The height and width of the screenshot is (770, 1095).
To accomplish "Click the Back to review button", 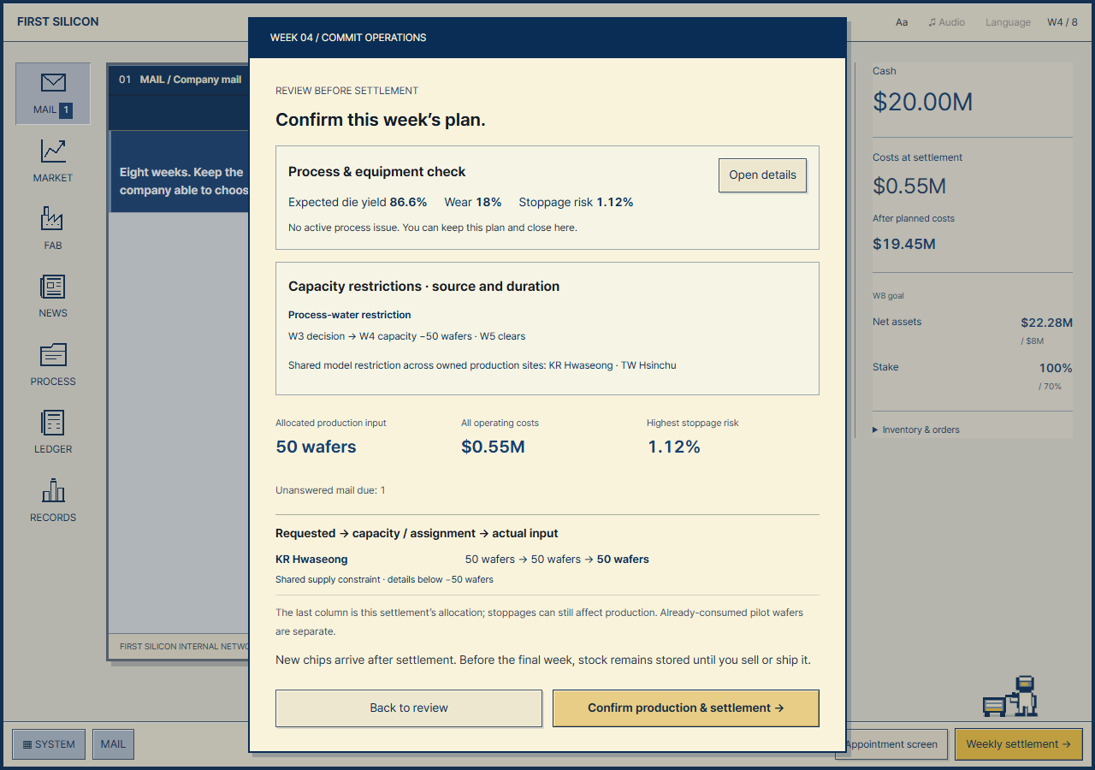I will (409, 708).
